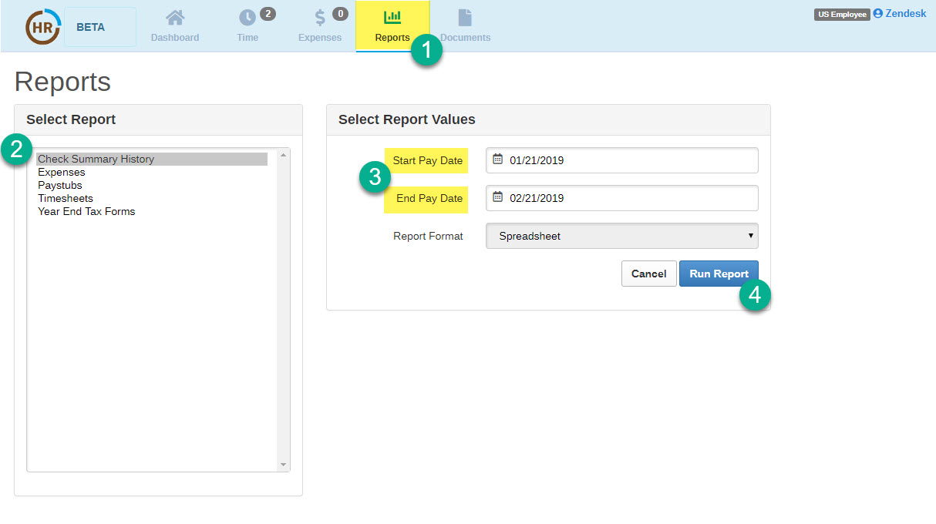Click the report list scrollbar down arrow
936x524 pixels.
(283, 465)
